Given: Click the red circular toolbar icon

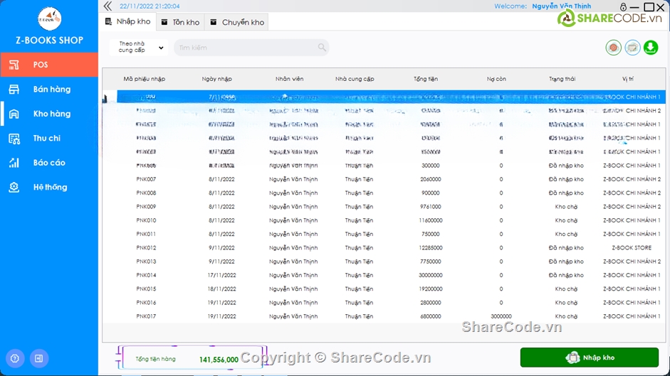Looking at the screenshot, I should coord(614,48).
